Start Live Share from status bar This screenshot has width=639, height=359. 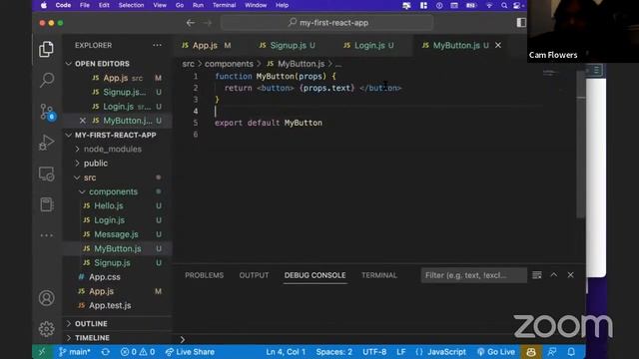point(190,352)
